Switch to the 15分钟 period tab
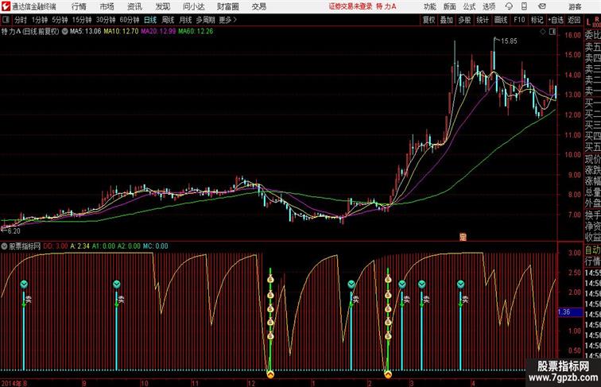 click(82, 20)
